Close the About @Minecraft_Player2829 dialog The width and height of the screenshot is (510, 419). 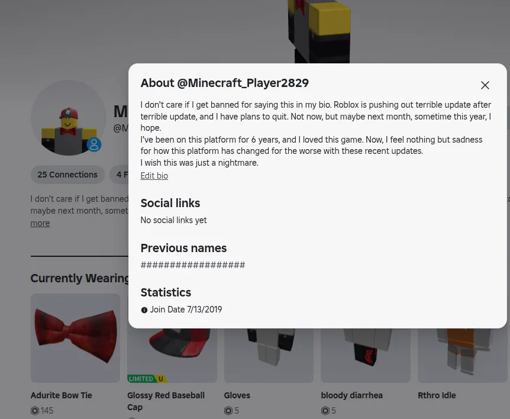[485, 85]
